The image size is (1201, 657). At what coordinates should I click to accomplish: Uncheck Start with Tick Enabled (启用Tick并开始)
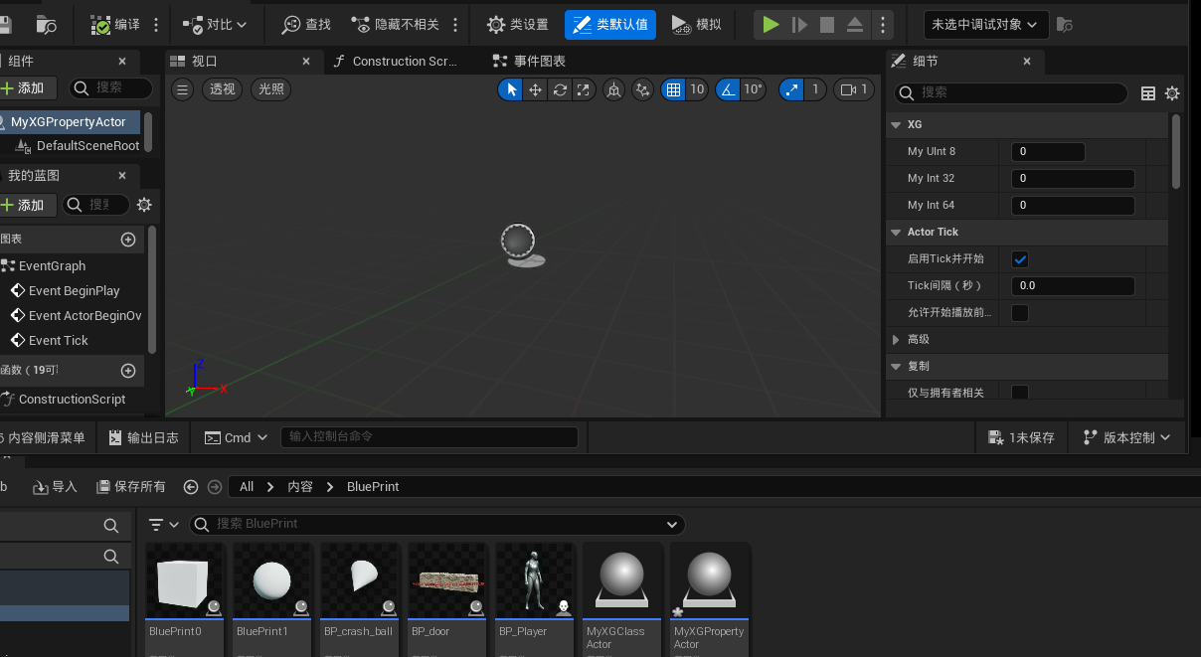click(1020, 259)
